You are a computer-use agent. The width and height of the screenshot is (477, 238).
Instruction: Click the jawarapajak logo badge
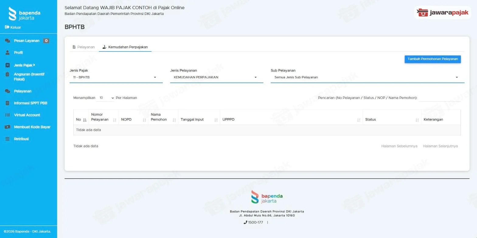442,12
